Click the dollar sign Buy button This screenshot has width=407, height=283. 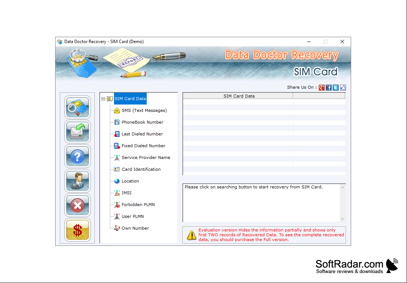77,230
